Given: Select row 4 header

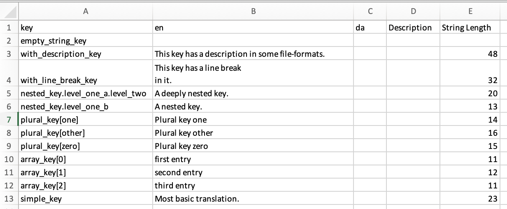Looking at the screenshot, I should 9,74.
